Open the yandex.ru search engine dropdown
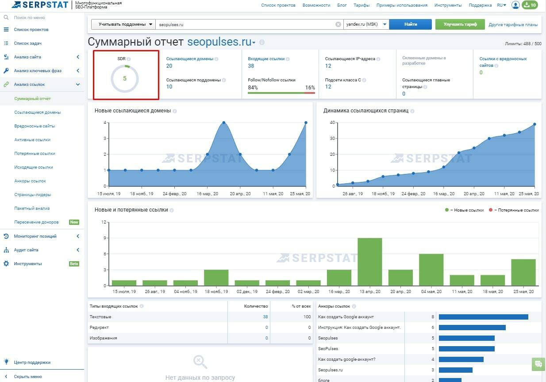 pos(366,24)
